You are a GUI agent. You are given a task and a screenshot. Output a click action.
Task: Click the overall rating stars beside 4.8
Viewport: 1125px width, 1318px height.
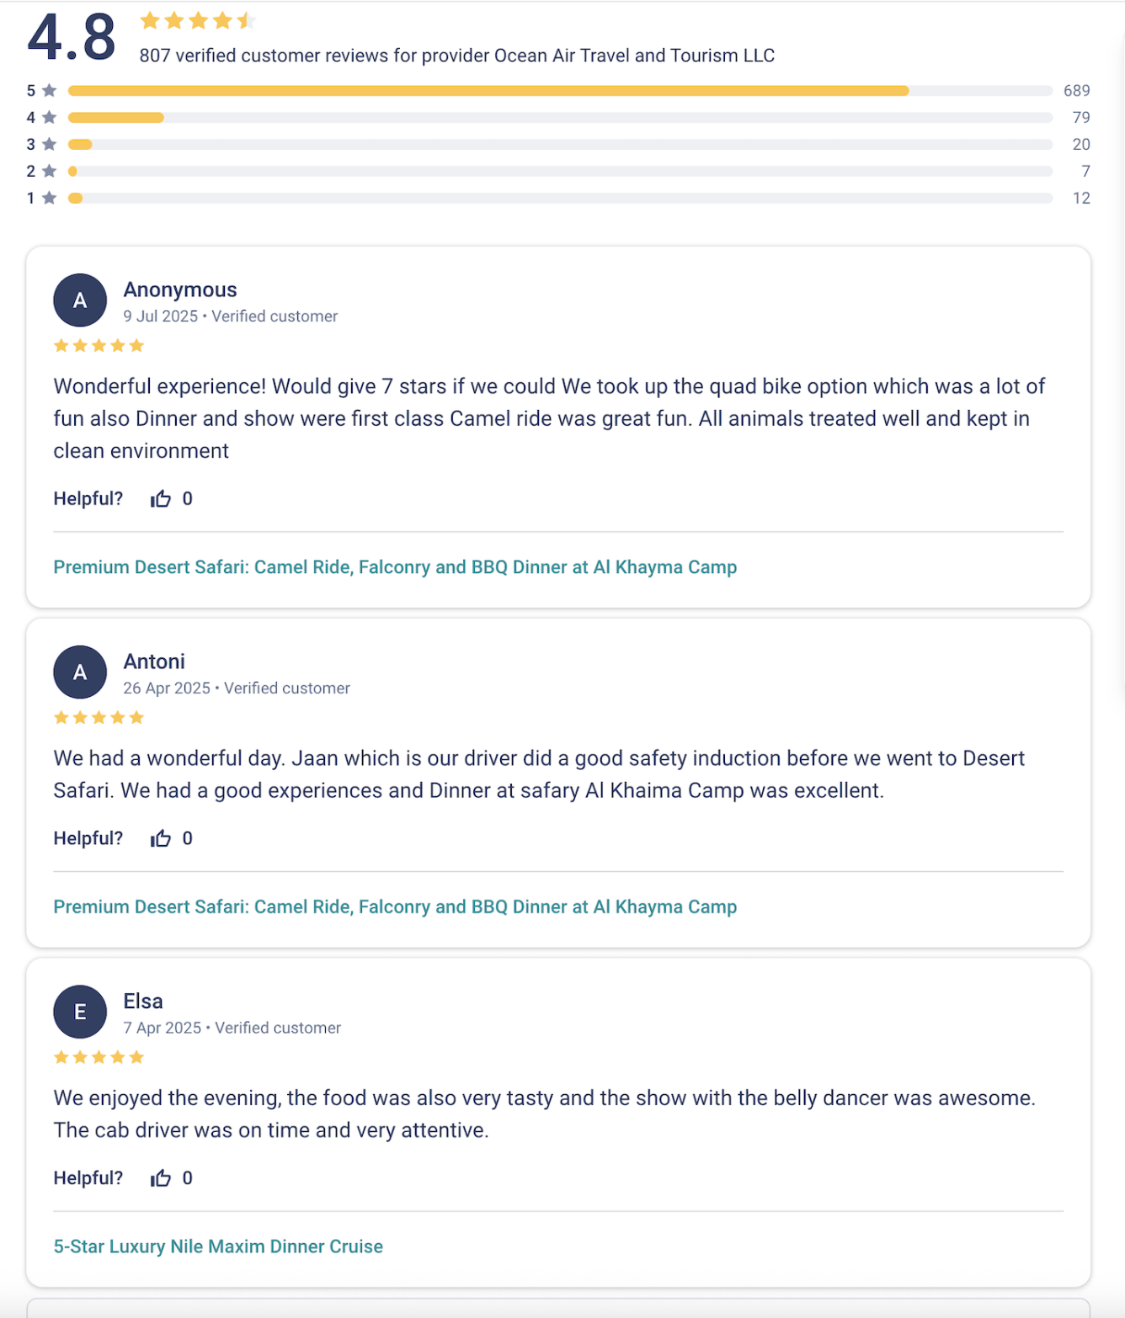pos(198,21)
